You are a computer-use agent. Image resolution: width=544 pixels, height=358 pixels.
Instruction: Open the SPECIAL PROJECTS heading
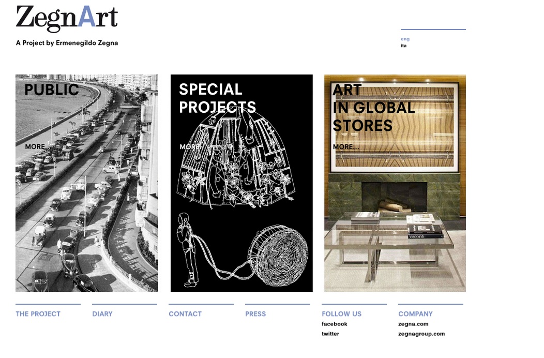click(218, 98)
